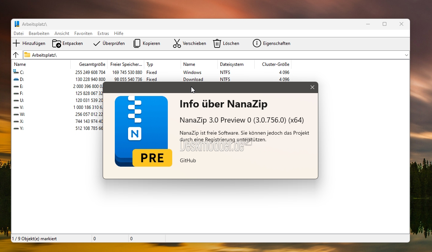Open the Datei menu
This screenshot has width=432, height=252.
18,33
